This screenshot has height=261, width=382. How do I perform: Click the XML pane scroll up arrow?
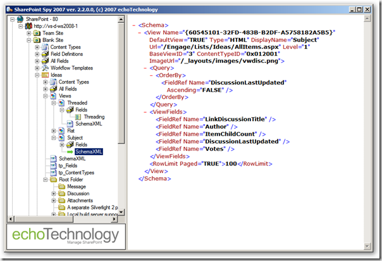click(367, 18)
